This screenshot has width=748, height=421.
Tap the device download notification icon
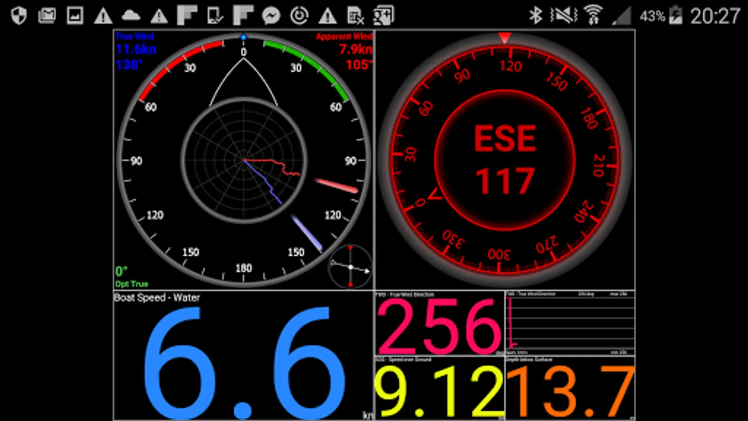pyautogui.click(x=215, y=16)
